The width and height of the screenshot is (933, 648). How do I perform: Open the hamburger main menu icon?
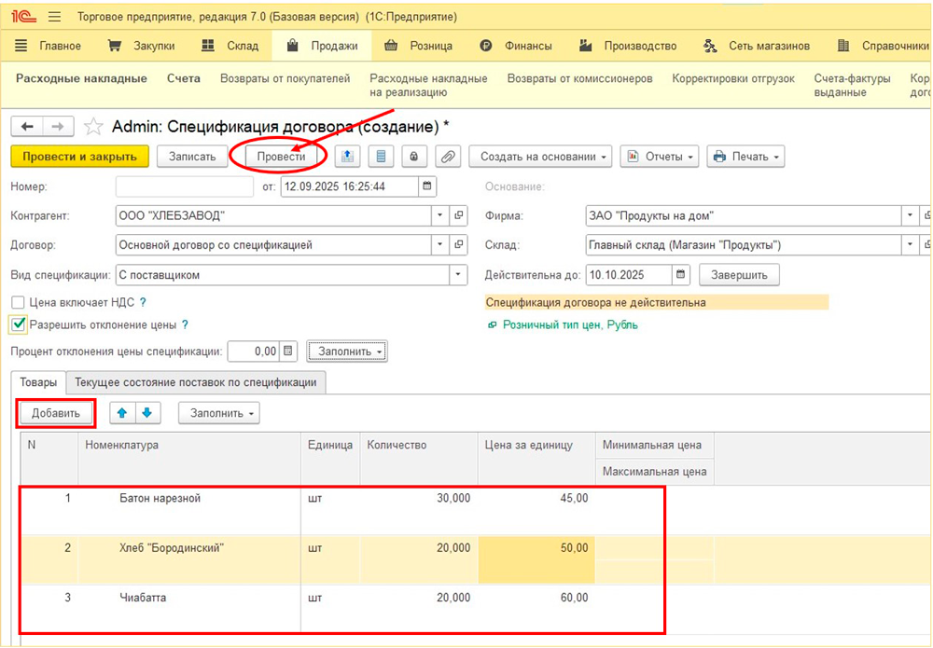pyautogui.click(x=54, y=18)
